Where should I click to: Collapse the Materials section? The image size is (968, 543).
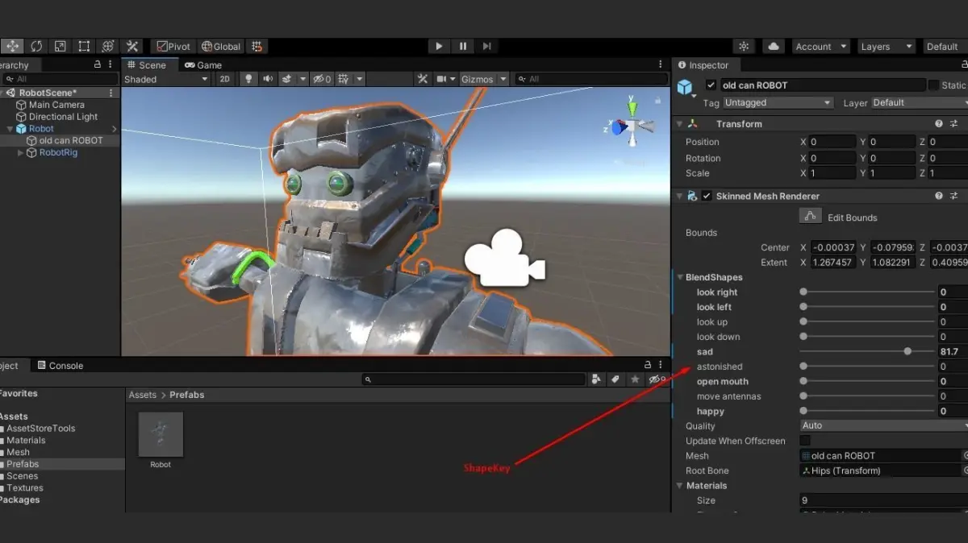pos(679,486)
